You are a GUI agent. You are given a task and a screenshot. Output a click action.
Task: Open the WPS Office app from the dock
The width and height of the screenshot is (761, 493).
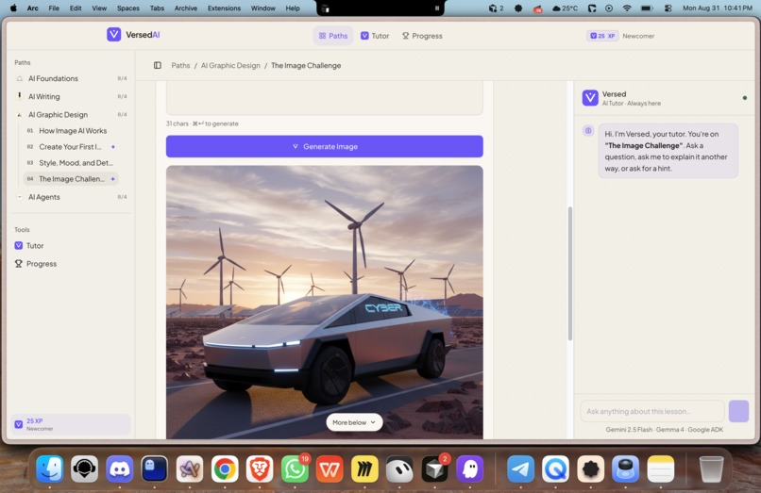(330, 468)
